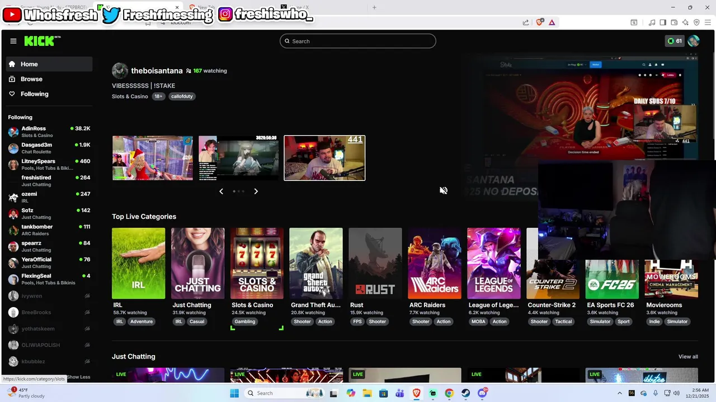
Task: Open the user profile avatar
Action: pos(694,41)
